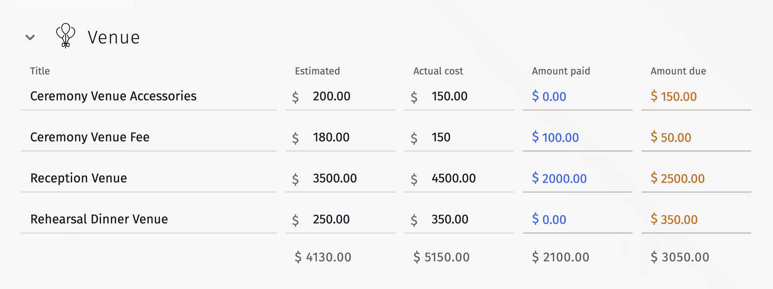The image size is (773, 289).
Task: Select the Rehearsal Dinner Venue title
Action: (99, 219)
